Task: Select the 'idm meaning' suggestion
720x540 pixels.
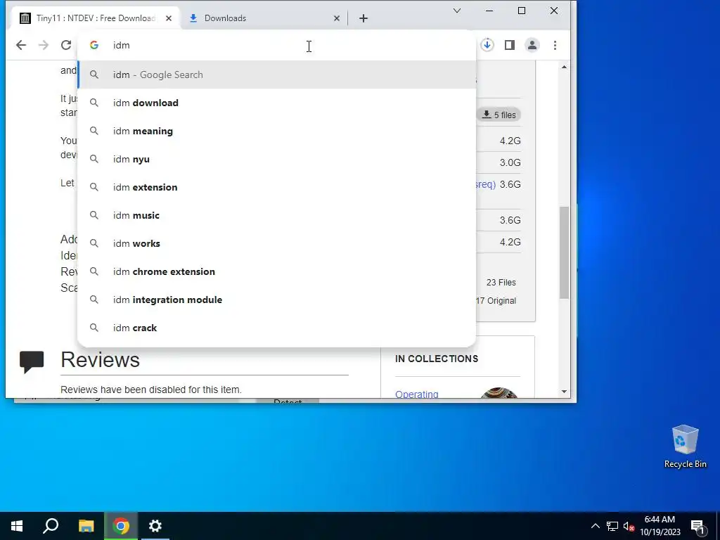Action: [x=277, y=131]
